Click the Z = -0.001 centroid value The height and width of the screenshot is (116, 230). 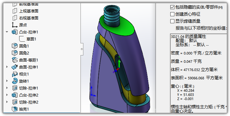(x=185, y=99)
